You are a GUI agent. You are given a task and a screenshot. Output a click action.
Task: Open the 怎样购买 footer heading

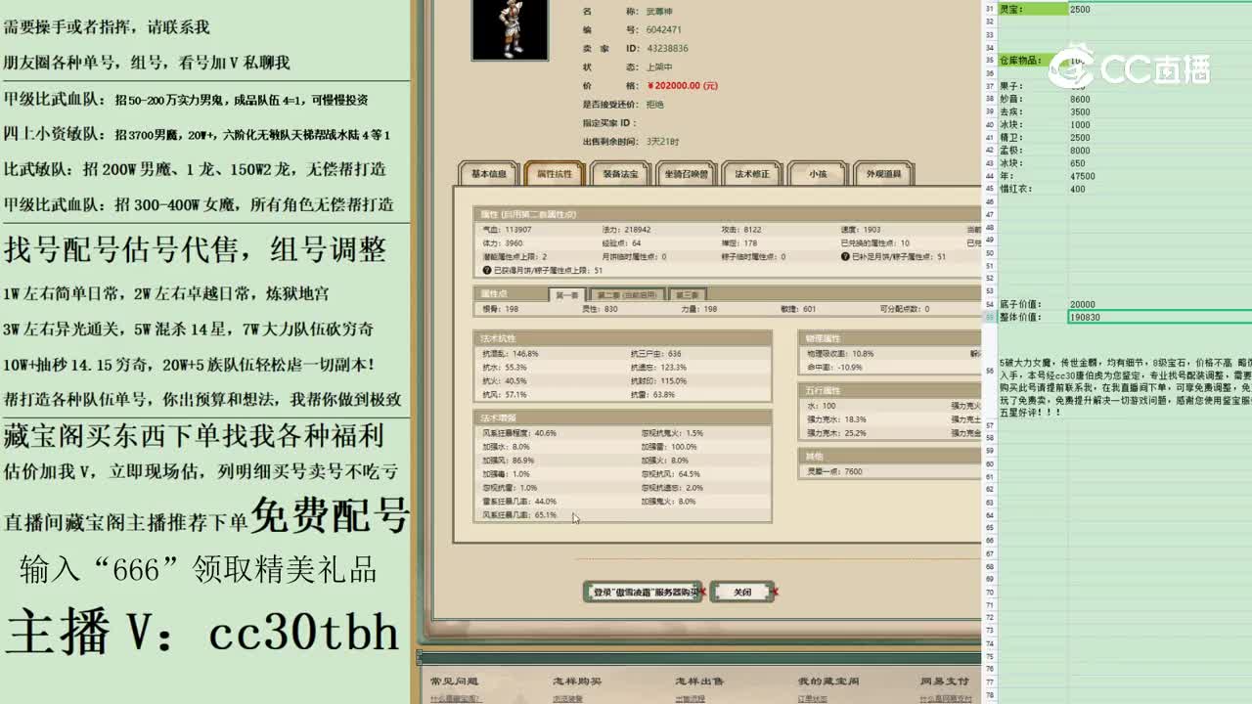click(576, 682)
